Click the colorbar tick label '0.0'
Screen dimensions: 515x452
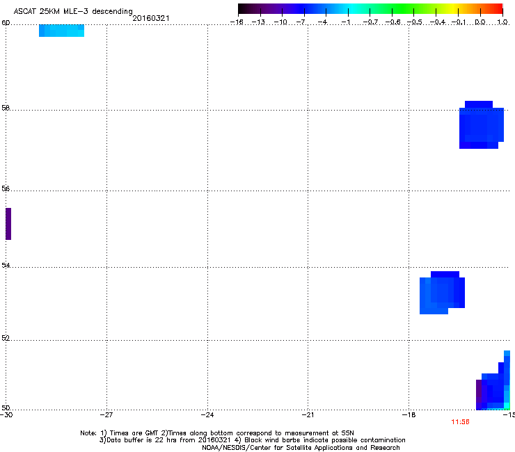480,22
